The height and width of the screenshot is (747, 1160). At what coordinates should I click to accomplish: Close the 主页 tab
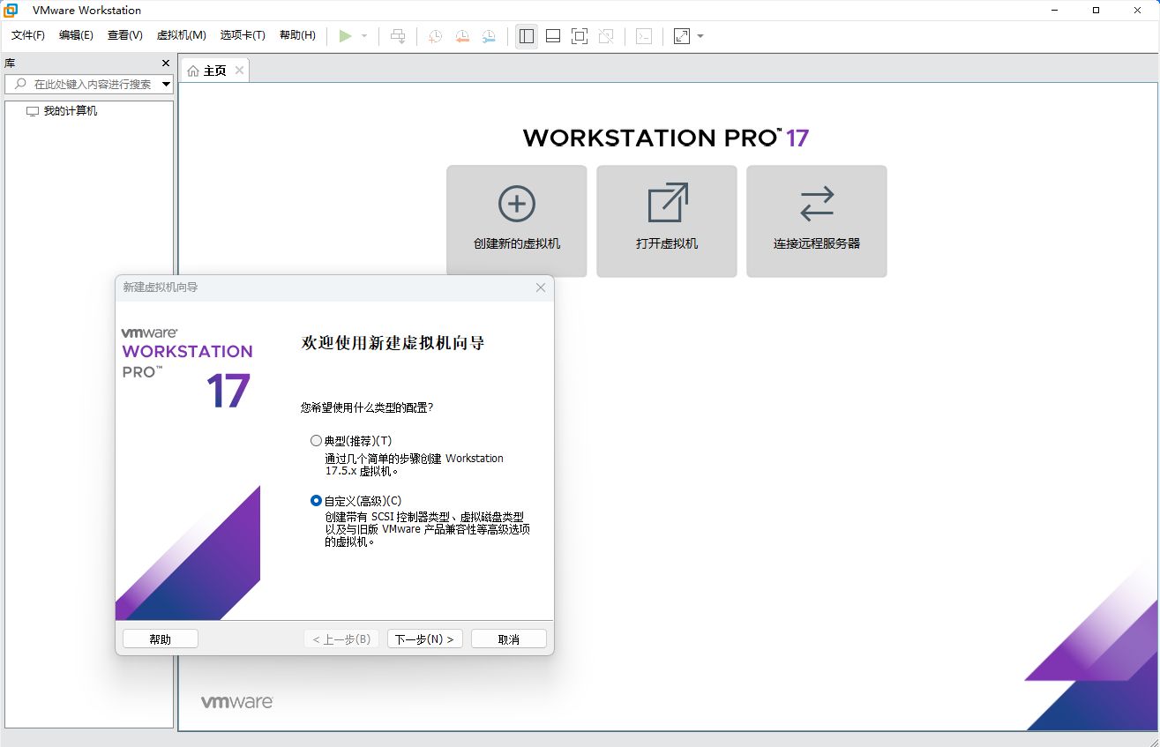click(239, 71)
